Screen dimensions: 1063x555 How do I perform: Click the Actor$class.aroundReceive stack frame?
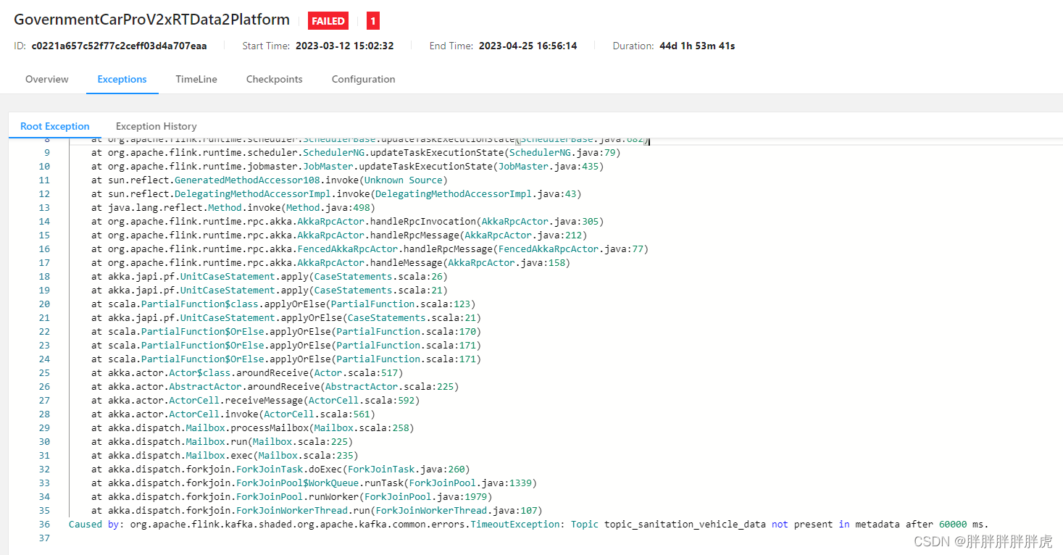tap(247, 373)
